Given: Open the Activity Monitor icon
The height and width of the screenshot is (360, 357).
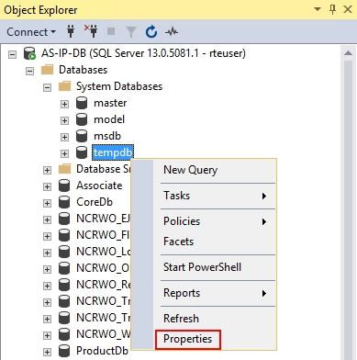Looking at the screenshot, I should (x=172, y=31).
